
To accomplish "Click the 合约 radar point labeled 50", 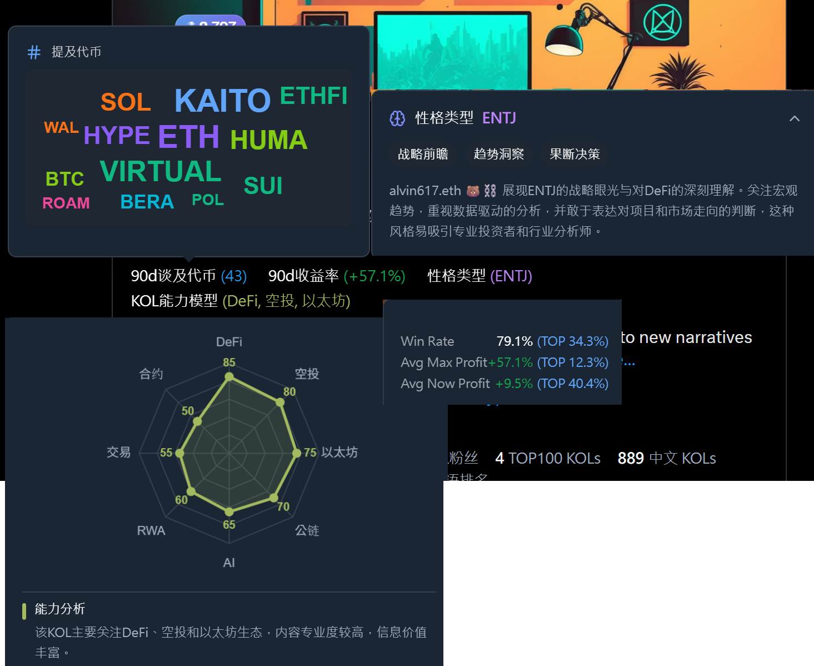I will coord(197,421).
